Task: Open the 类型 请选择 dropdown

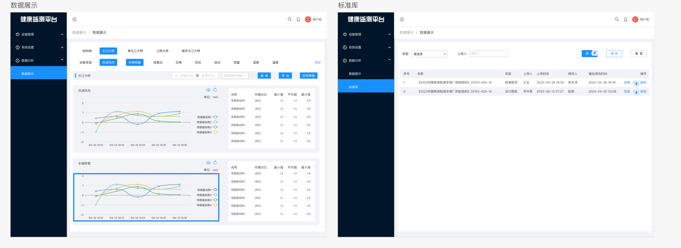Action: [x=429, y=54]
